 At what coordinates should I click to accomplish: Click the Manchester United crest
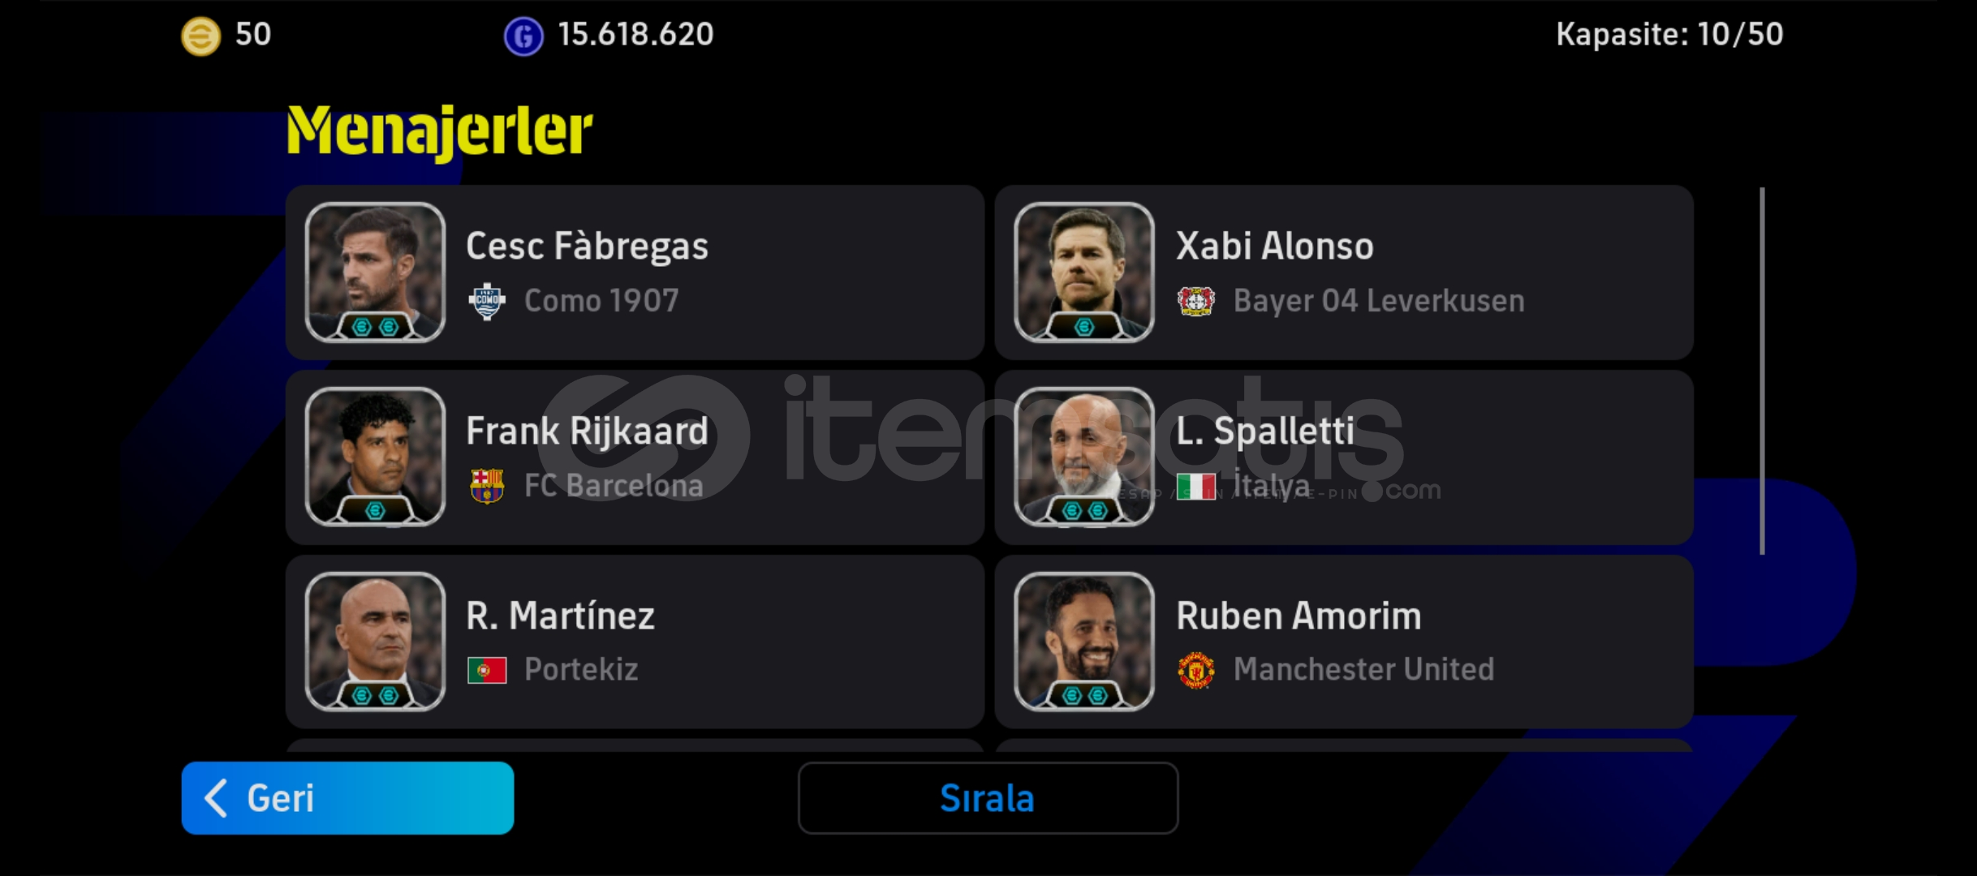1196,670
